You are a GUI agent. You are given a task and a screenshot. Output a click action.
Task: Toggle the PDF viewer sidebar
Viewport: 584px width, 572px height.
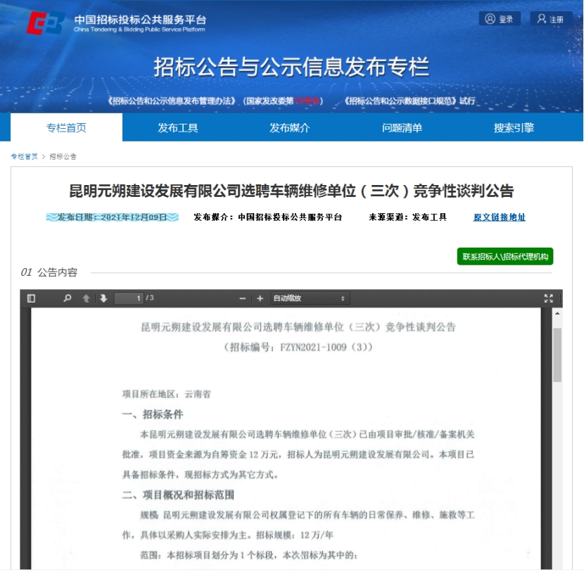[31, 298]
